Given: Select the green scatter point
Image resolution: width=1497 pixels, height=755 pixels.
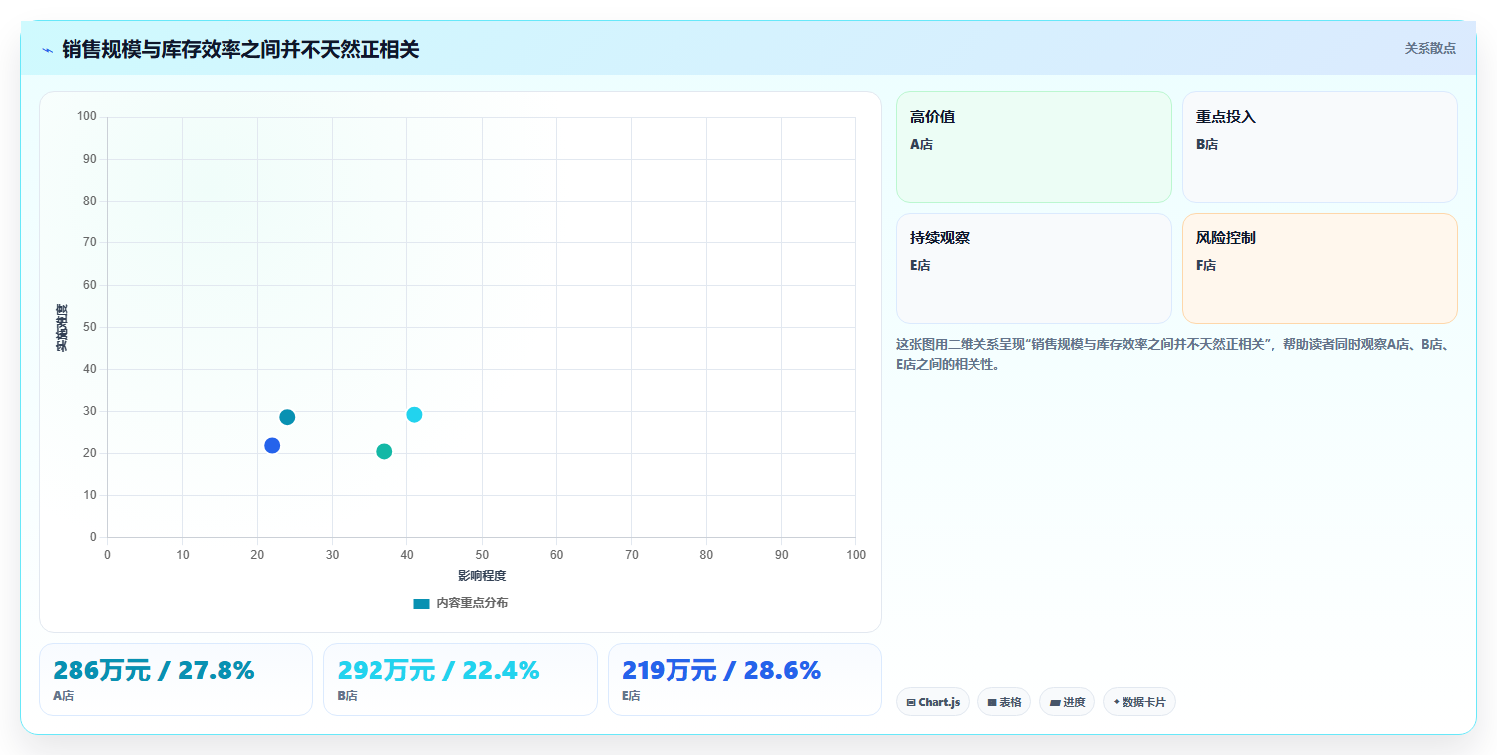Looking at the screenshot, I should tap(384, 451).
